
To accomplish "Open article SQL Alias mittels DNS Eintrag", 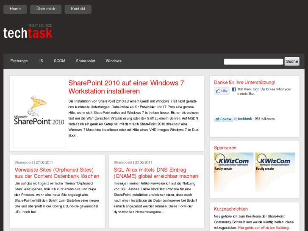I will pos(156,173).
